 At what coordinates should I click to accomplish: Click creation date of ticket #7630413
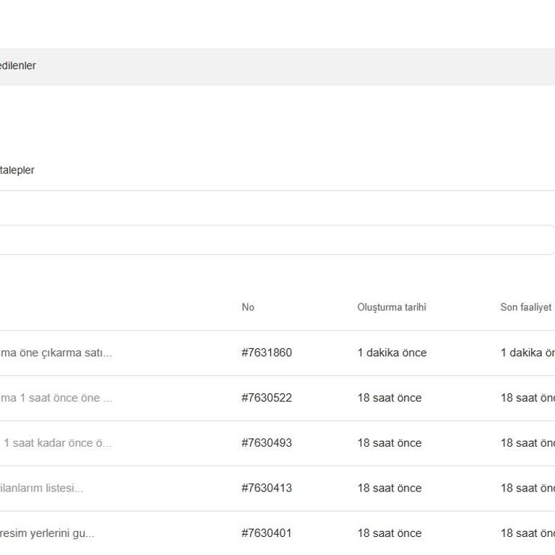(389, 488)
